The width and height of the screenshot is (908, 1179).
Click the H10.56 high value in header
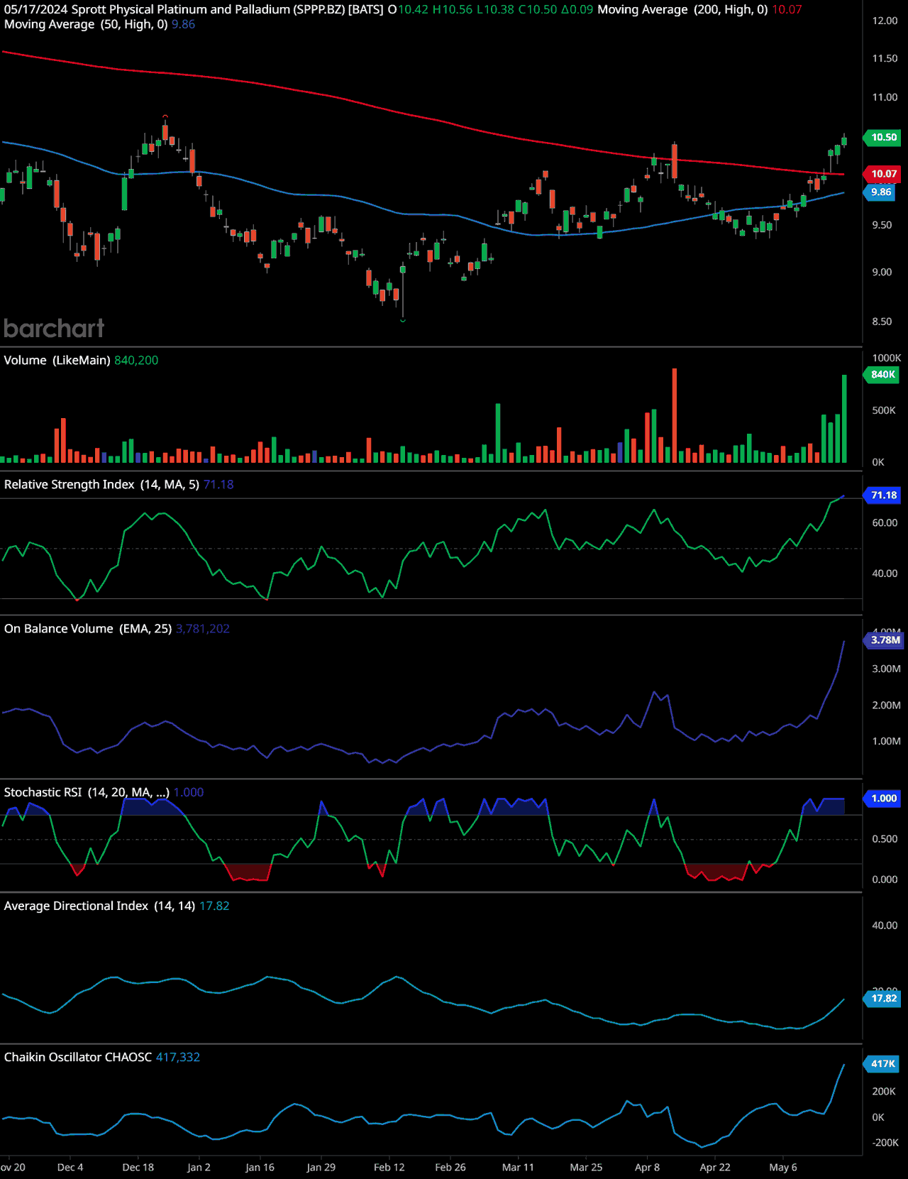point(453,9)
